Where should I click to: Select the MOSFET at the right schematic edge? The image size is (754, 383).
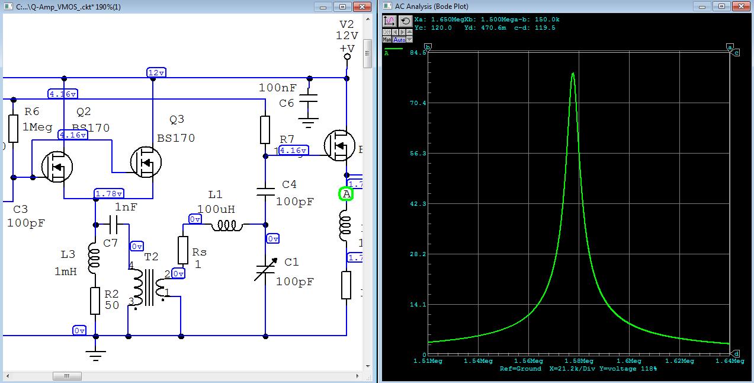click(340, 146)
